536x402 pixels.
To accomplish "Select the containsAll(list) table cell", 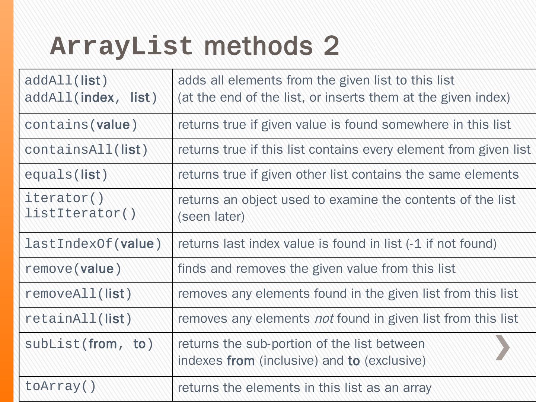I will [x=86, y=150].
